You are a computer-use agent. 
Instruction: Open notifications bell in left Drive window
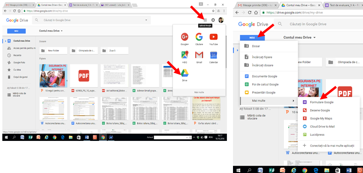[x=213, y=20]
